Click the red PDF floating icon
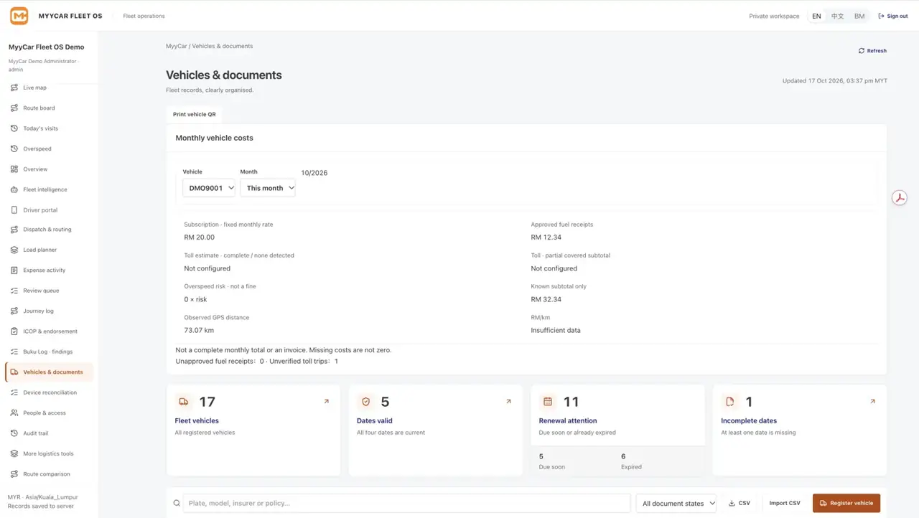Viewport: 919px width, 518px height. (900, 198)
